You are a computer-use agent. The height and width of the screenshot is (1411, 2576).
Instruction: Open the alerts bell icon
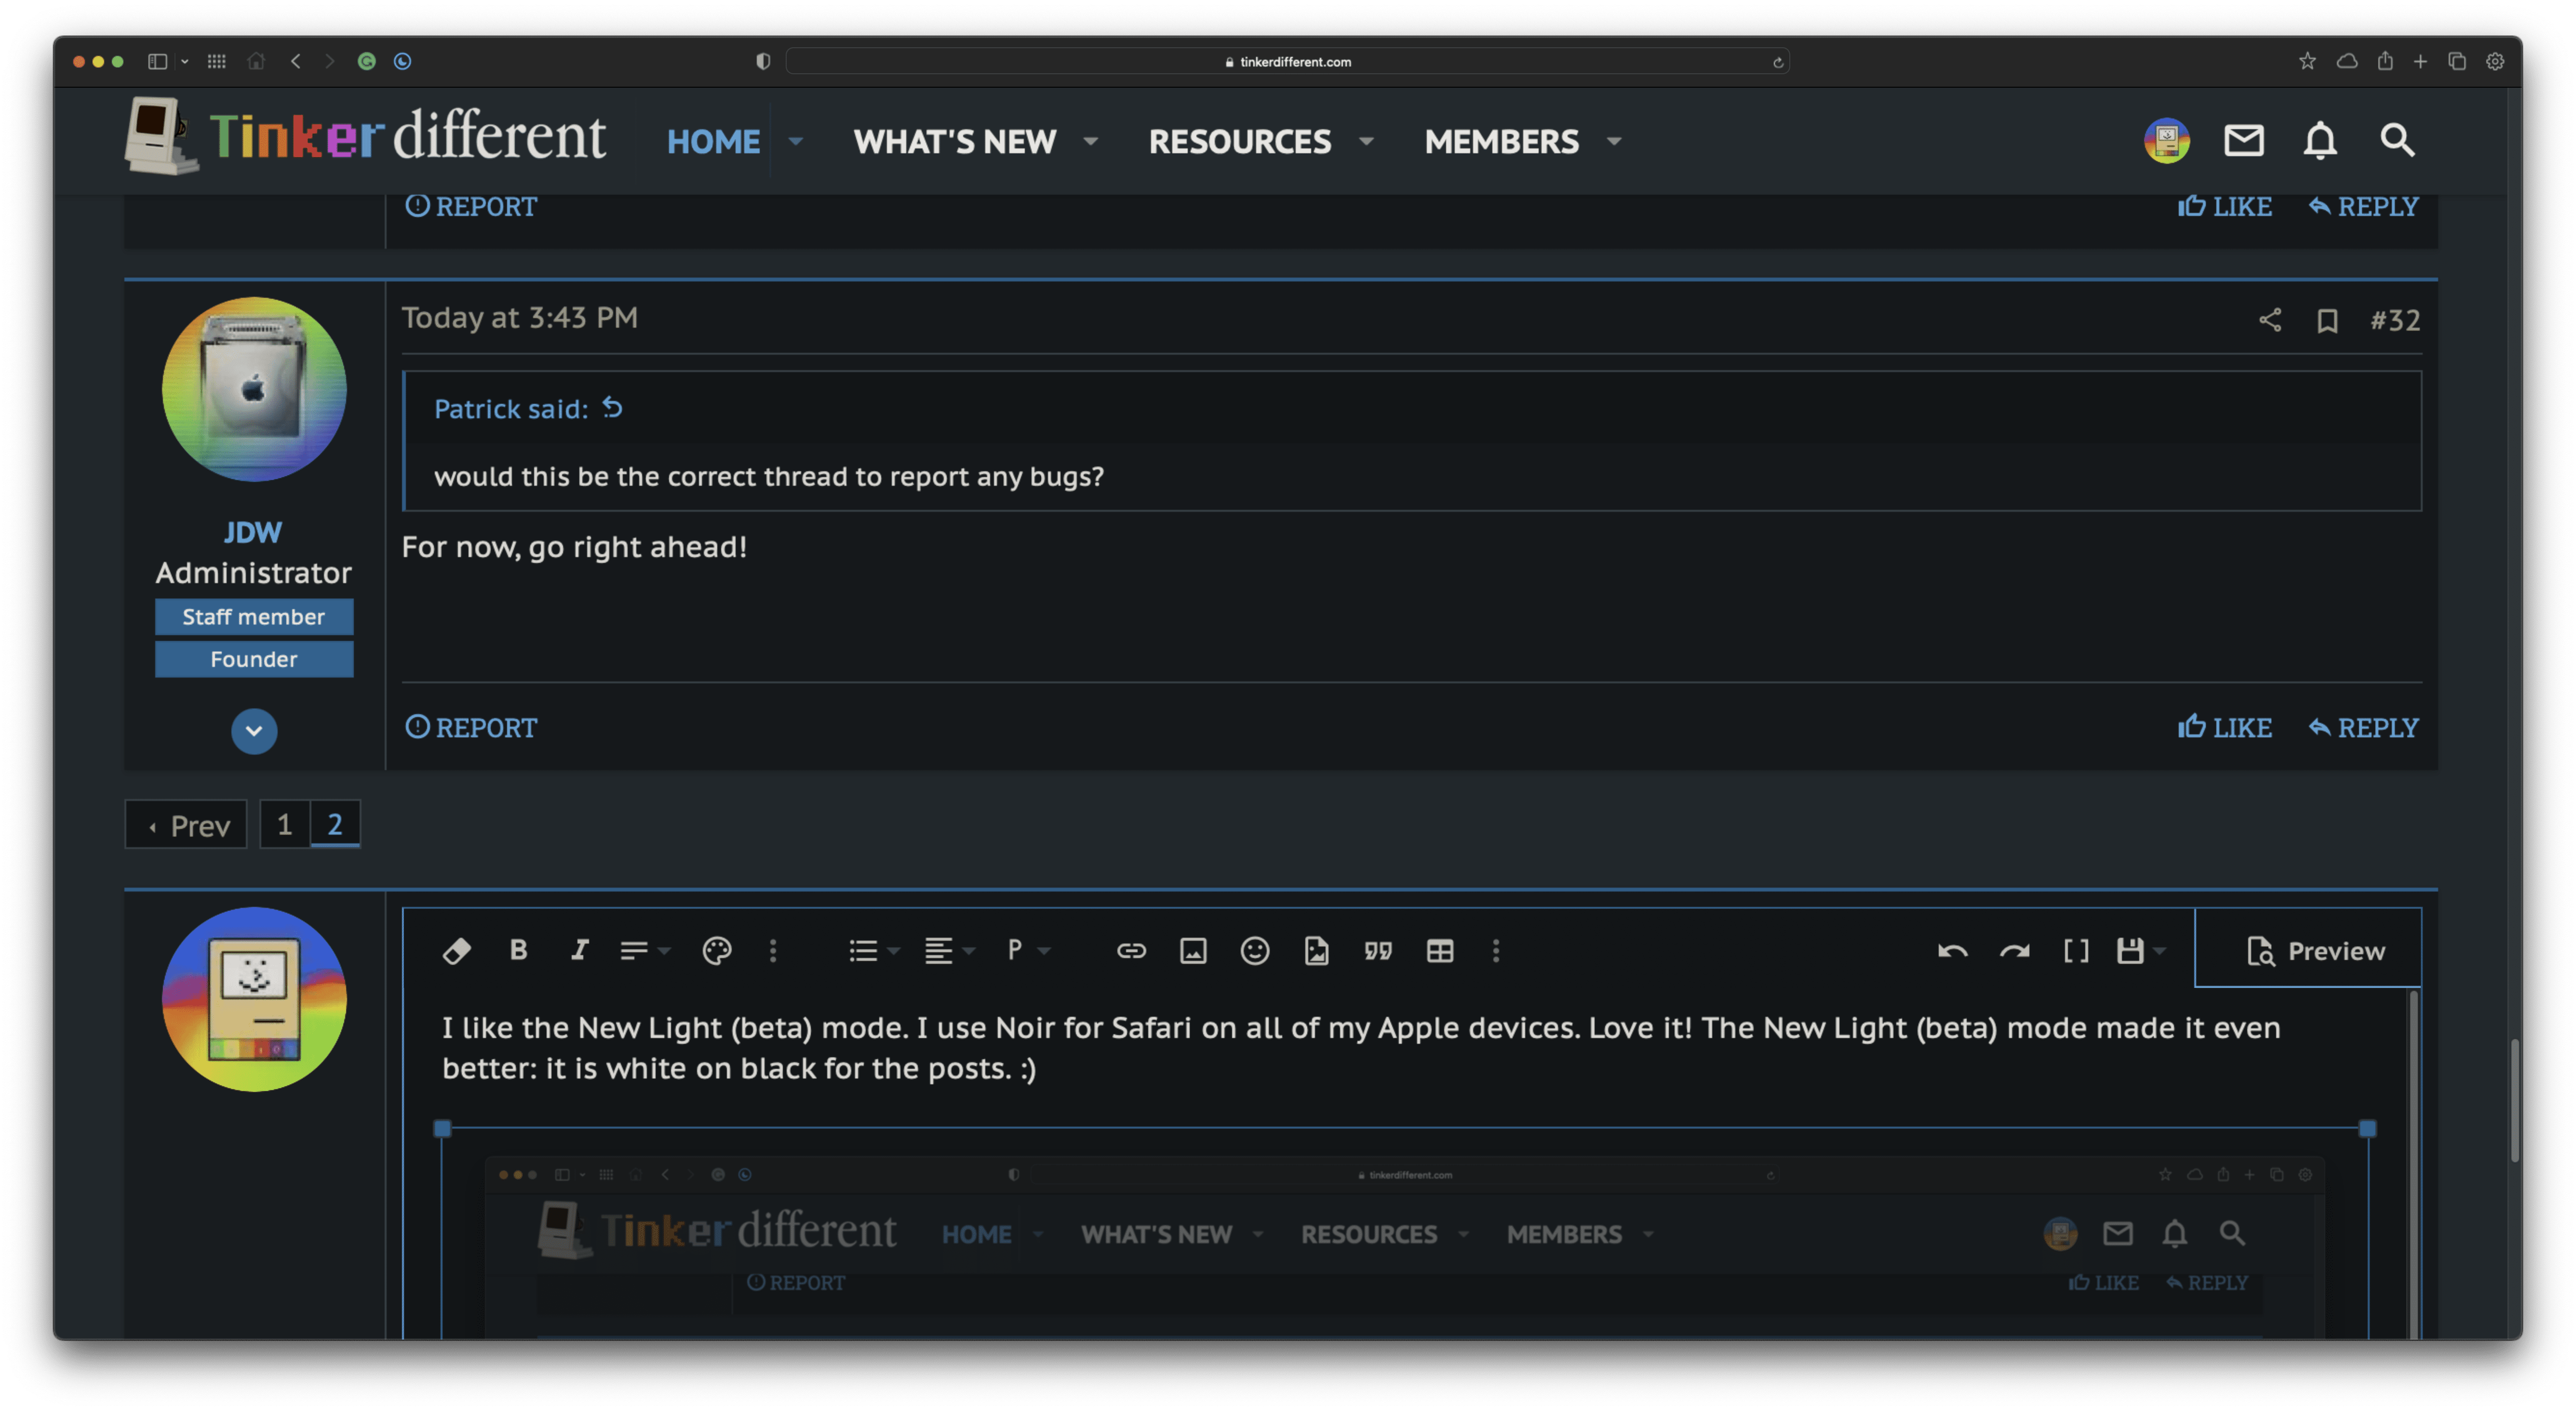pyautogui.click(x=2320, y=140)
